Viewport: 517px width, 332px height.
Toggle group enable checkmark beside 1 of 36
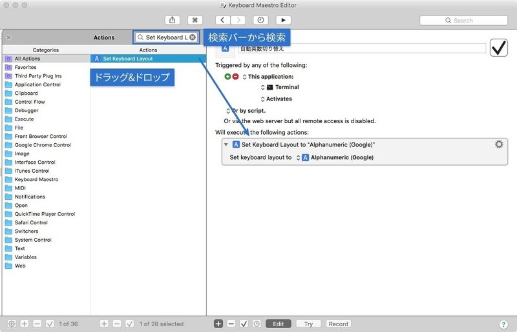tap(50, 324)
